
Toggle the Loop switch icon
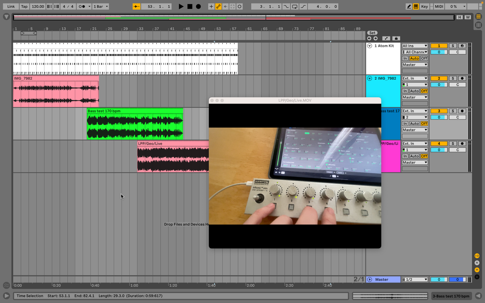[x=295, y=6]
